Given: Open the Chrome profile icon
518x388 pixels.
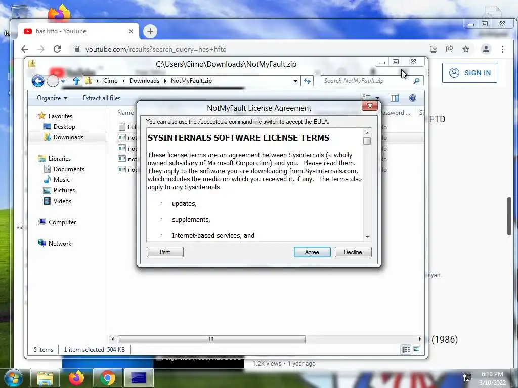Looking at the screenshot, I should pos(486,49).
